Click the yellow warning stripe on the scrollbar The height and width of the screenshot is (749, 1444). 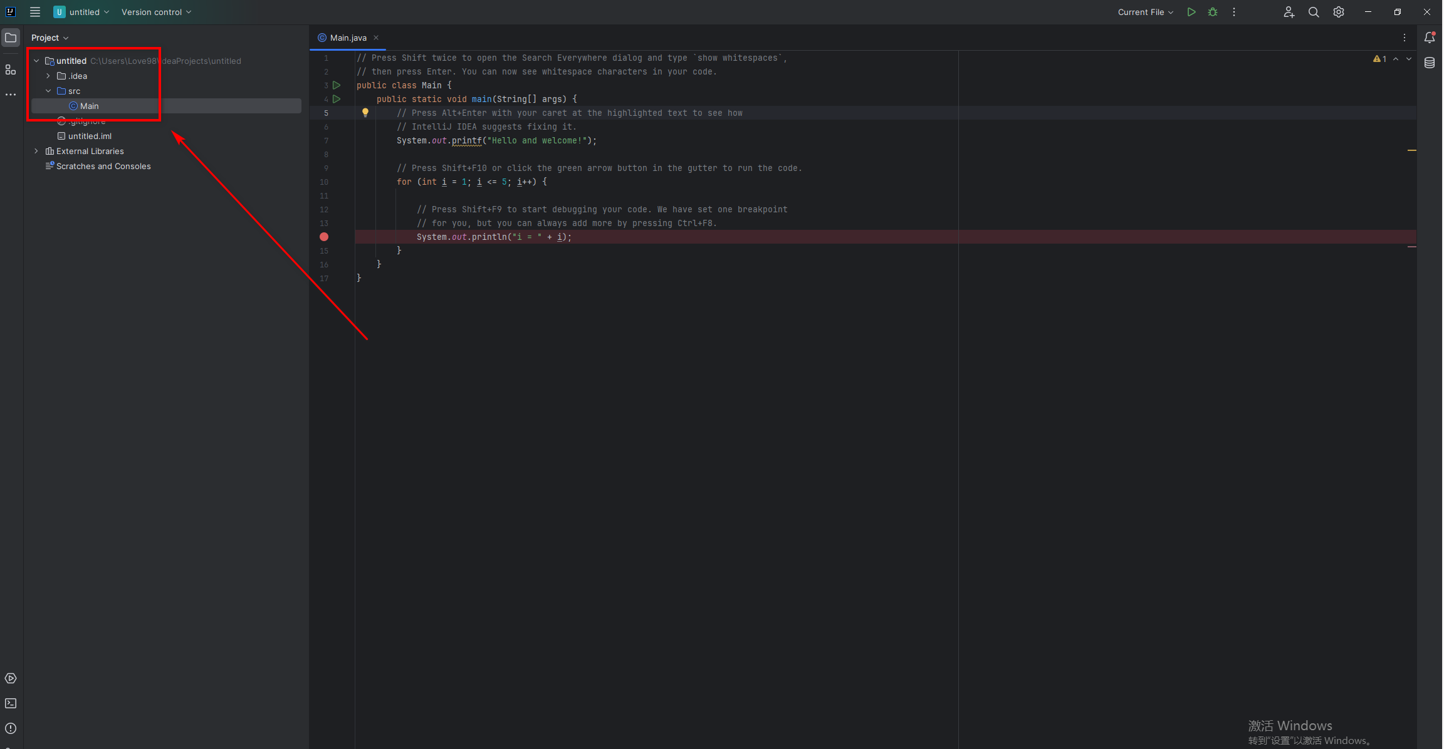click(1411, 150)
